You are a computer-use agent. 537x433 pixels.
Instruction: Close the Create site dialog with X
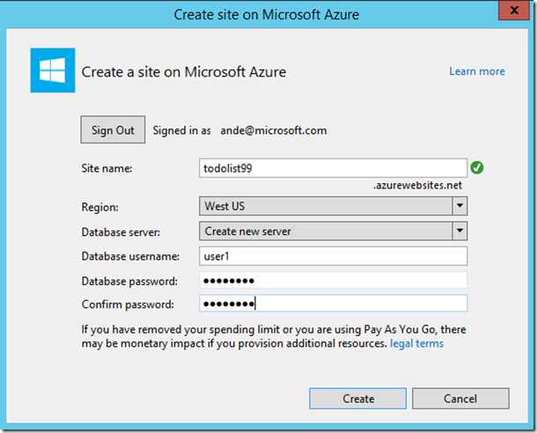pos(514,11)
